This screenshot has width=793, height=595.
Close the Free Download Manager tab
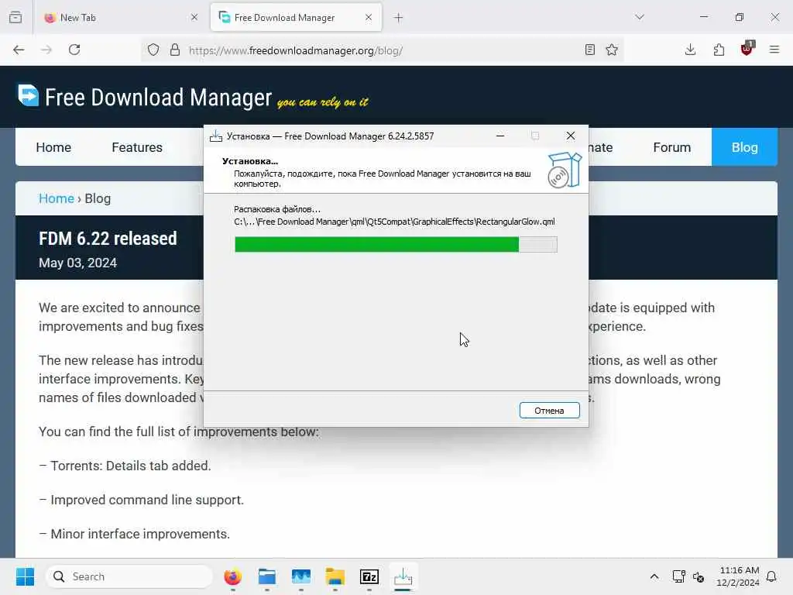[x=368, y=17]
